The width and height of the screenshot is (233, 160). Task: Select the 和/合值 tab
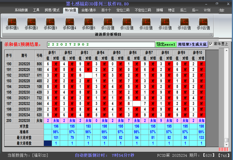(70, 10)
